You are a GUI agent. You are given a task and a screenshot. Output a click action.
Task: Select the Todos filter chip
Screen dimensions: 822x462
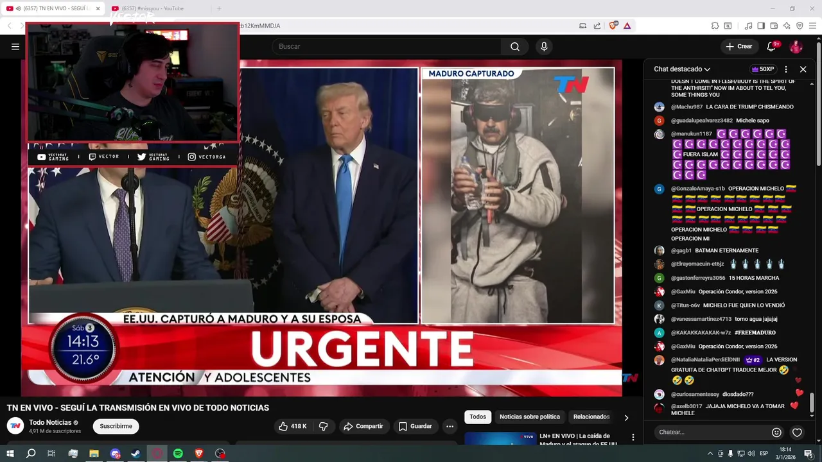click(x=478, y=416)
